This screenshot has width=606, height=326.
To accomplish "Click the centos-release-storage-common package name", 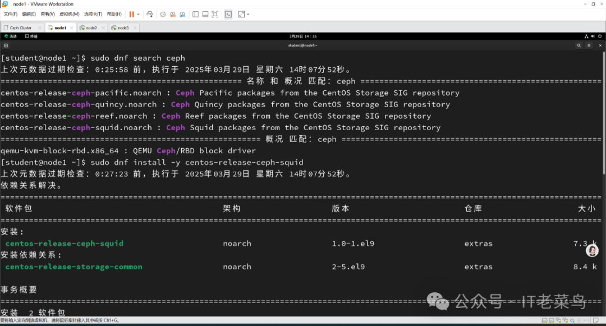I will pyautogui.click(x=74, y=267).
